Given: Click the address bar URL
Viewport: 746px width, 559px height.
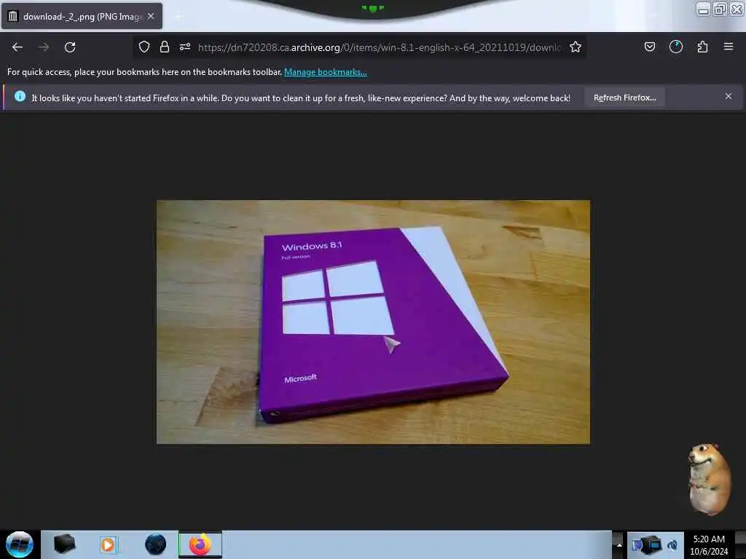Looking at the screenshot, I should point(379,47).
